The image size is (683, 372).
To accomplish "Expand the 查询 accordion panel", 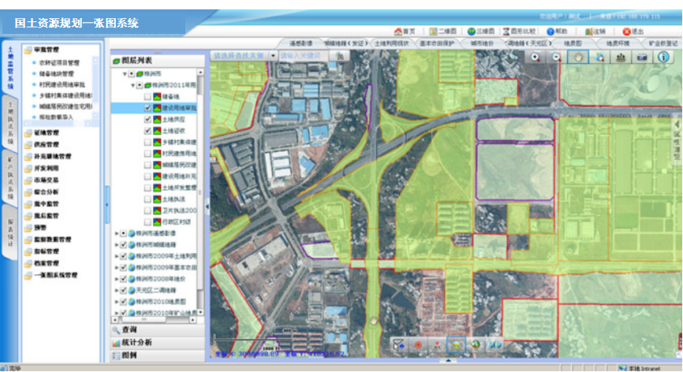I will pyautogui.click(x=129, y=329).
